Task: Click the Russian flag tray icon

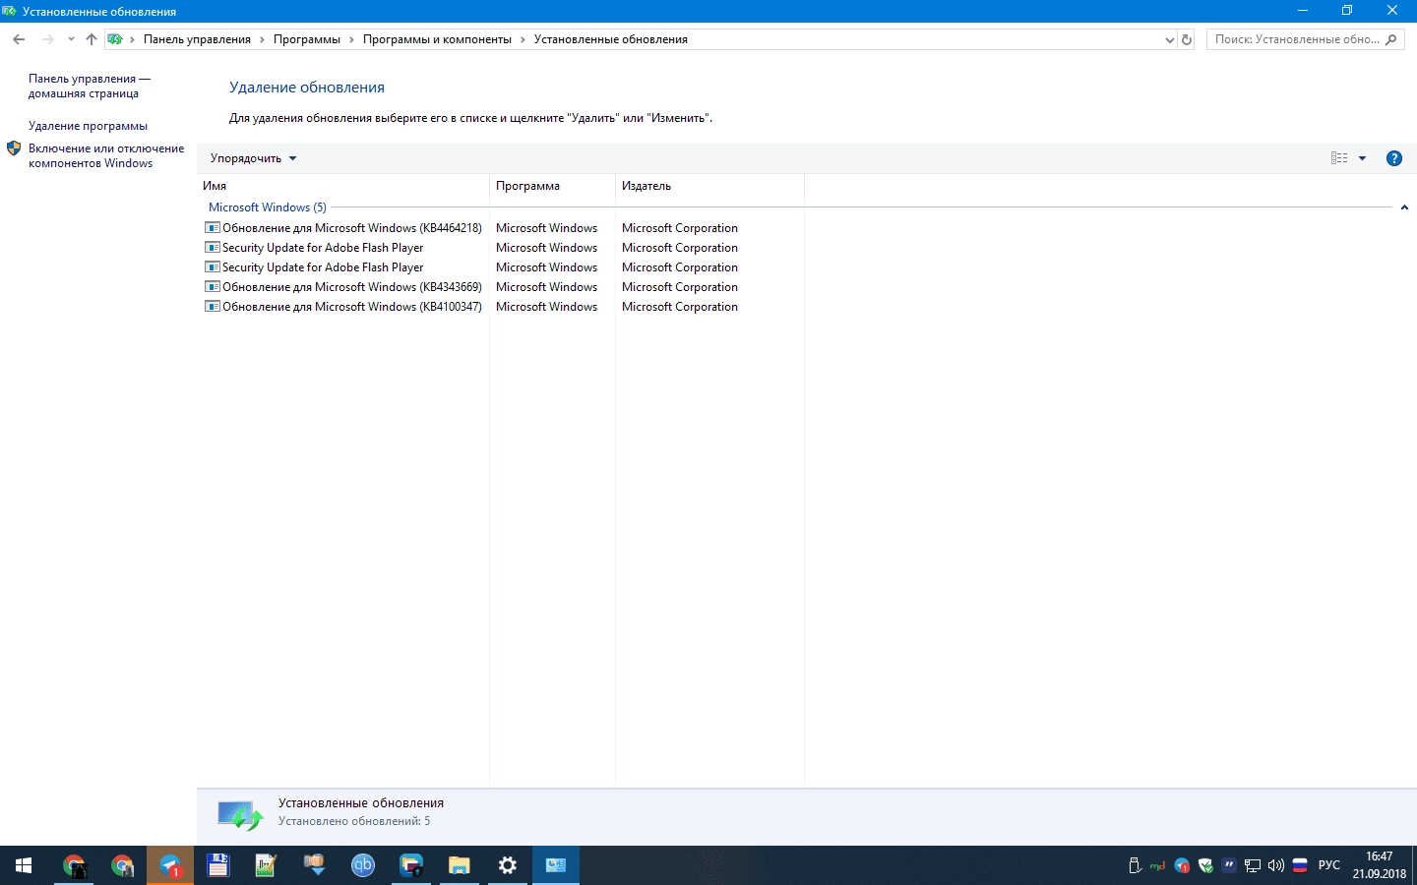Action: (x=1300, y=866)
